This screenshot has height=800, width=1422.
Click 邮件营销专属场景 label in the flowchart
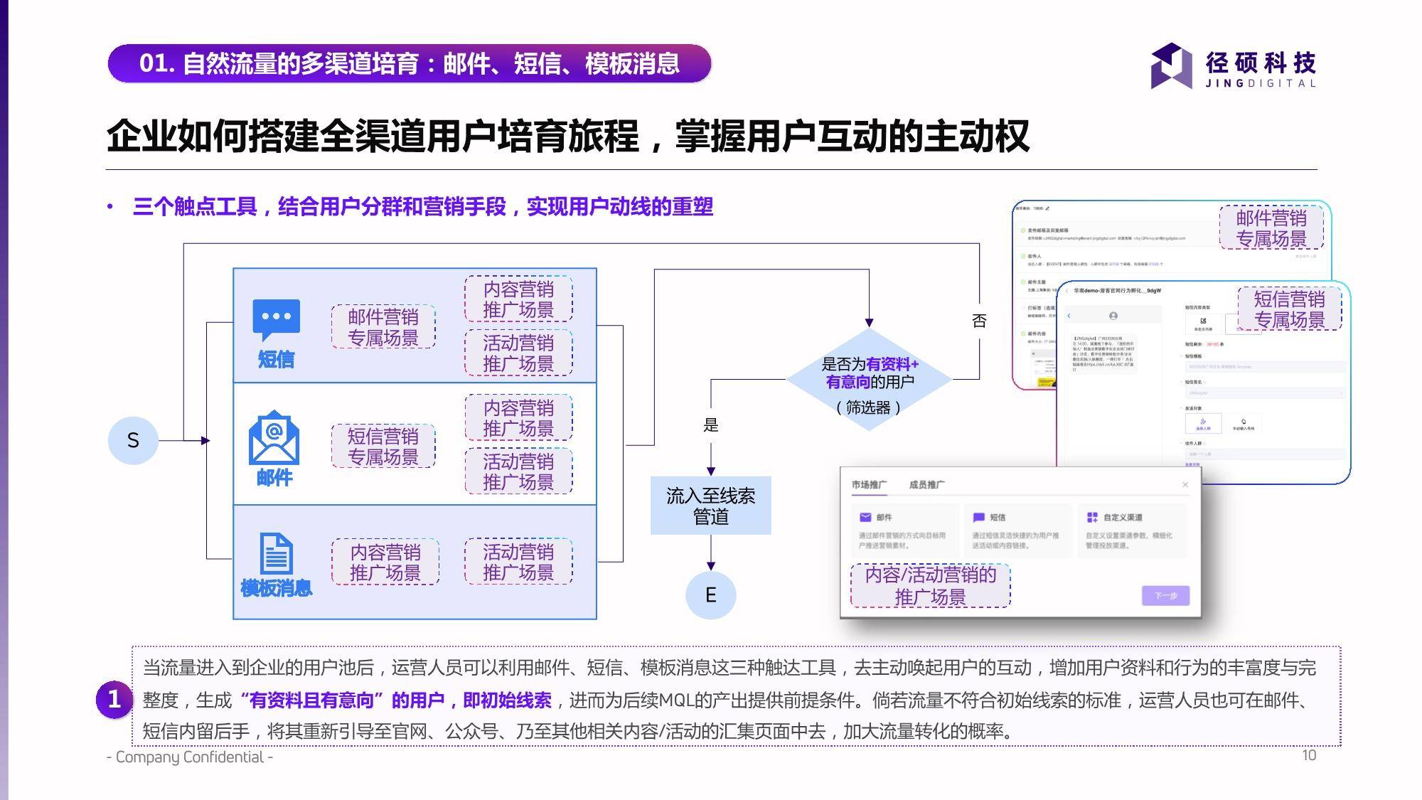383,327
